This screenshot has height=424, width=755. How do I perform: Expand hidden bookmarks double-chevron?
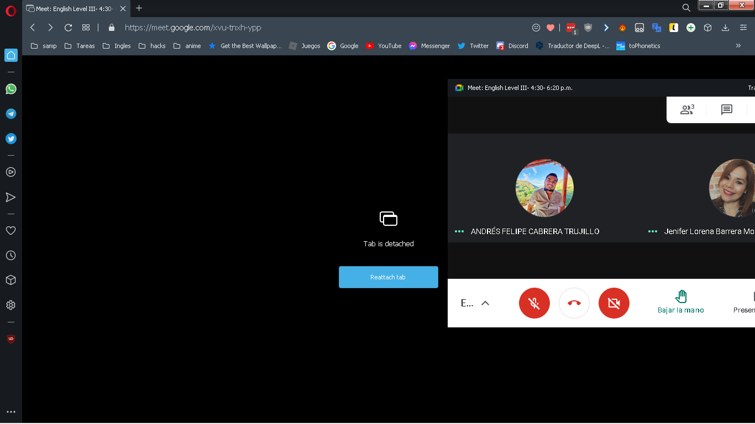(738, 46)
